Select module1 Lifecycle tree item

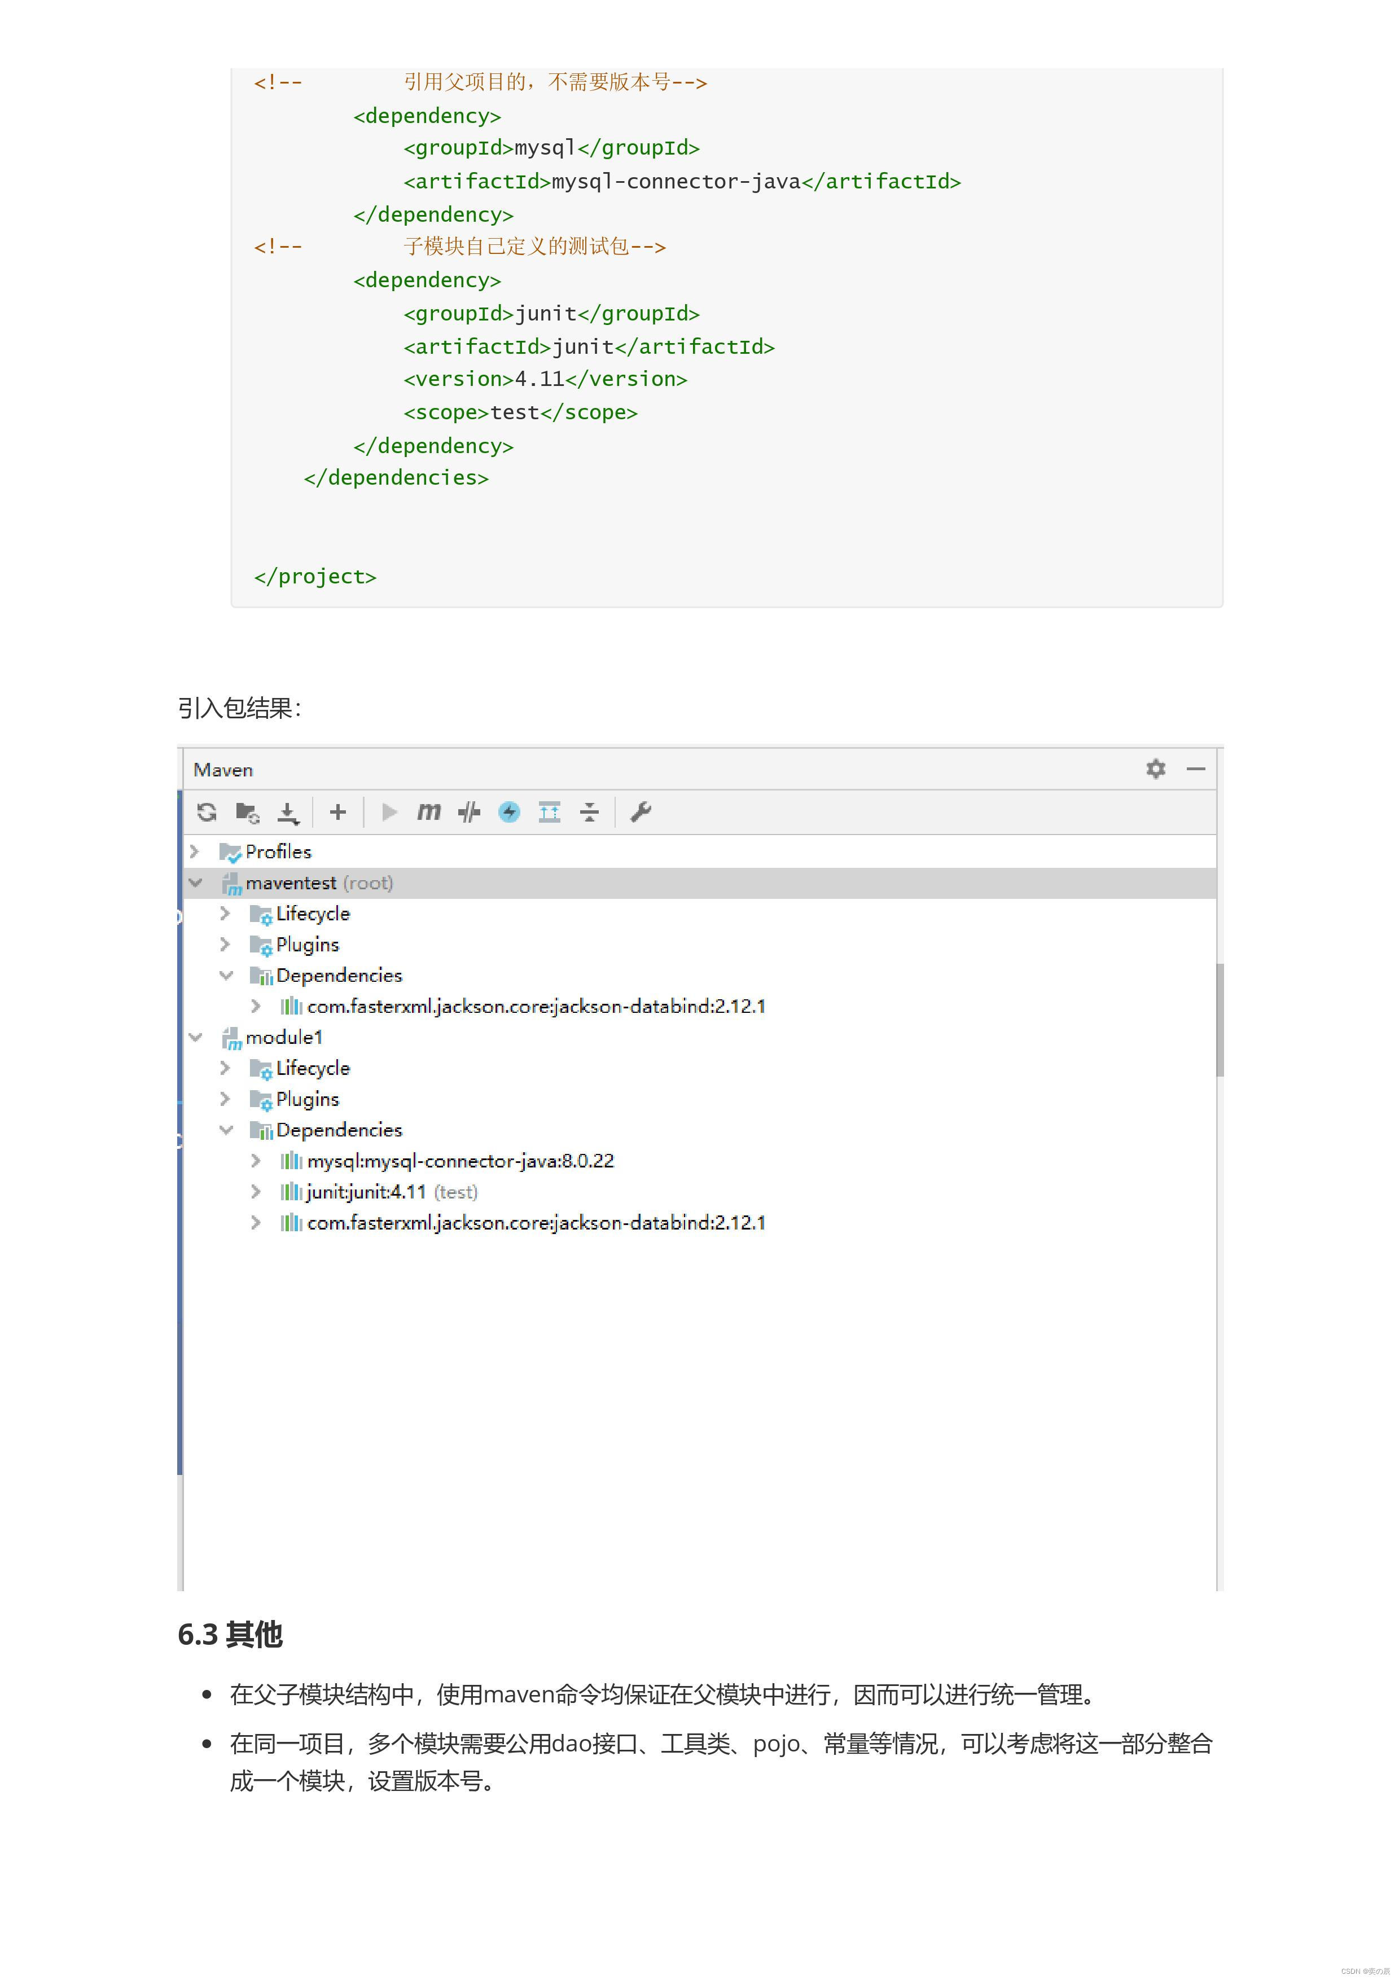(312, 1068)
